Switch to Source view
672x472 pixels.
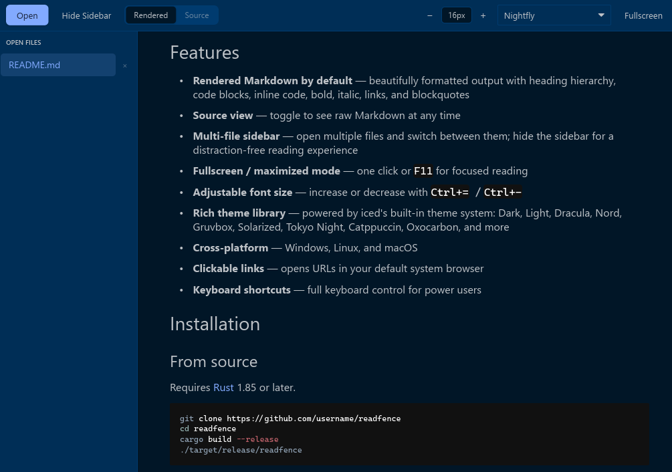point(197,15)
